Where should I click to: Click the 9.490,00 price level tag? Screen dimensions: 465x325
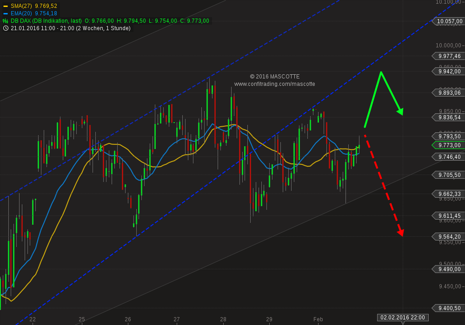tap(448, 269)
